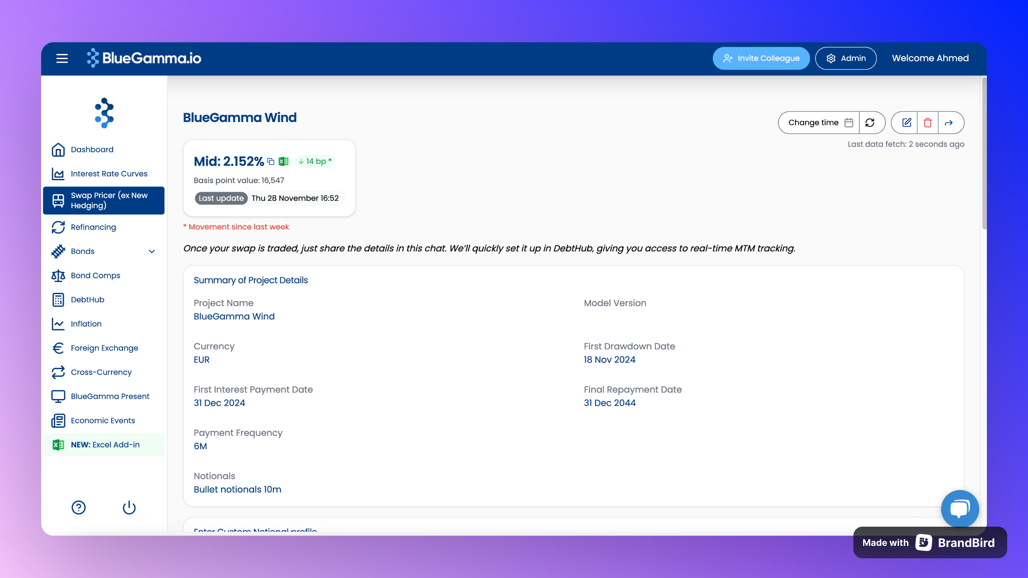Select Foreign Exchange in sidebar
Image resolution: width=1028 pixels, height=578 pixels.
(x=104, y=348)
